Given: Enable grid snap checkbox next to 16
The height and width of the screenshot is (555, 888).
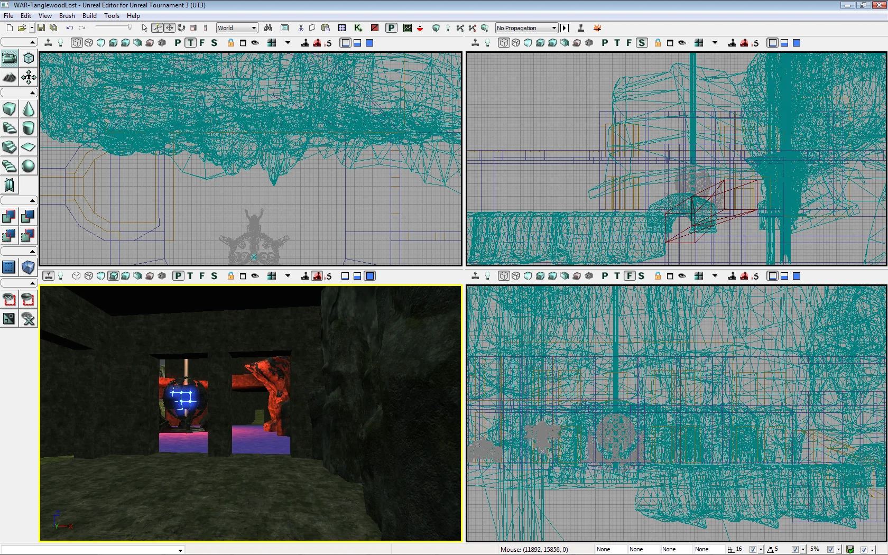Looking at the screenshot, I should point(753,550).
